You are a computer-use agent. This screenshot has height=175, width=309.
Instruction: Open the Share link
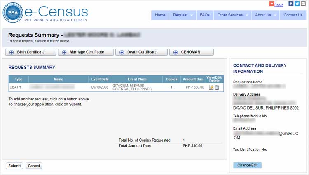point(279,5)
